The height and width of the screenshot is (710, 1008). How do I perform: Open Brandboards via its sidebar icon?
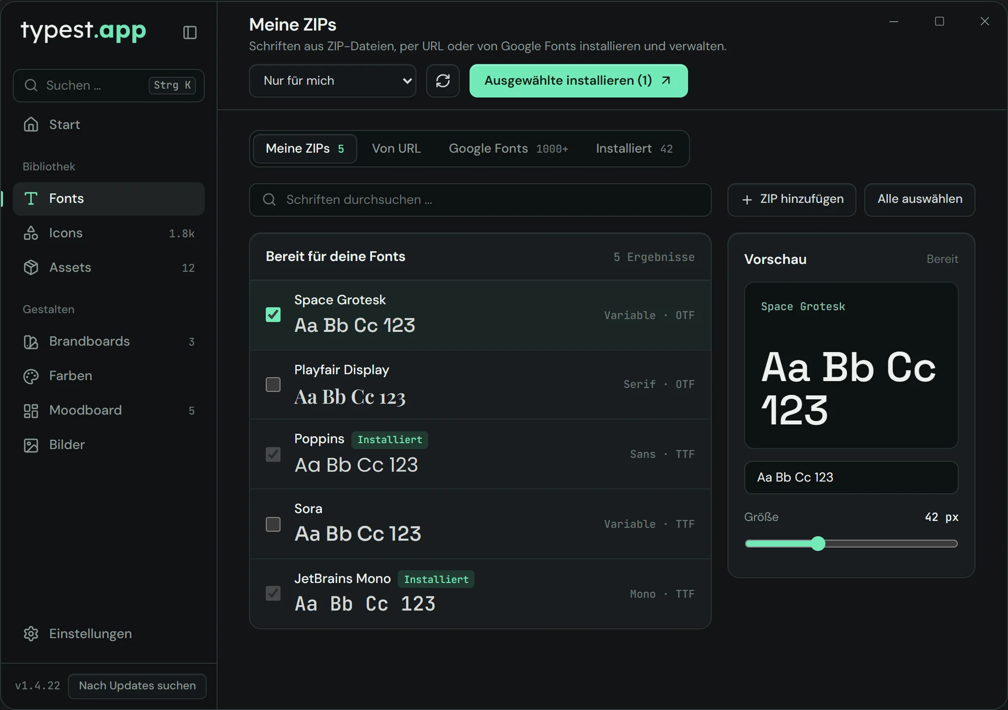coord(31,341)
